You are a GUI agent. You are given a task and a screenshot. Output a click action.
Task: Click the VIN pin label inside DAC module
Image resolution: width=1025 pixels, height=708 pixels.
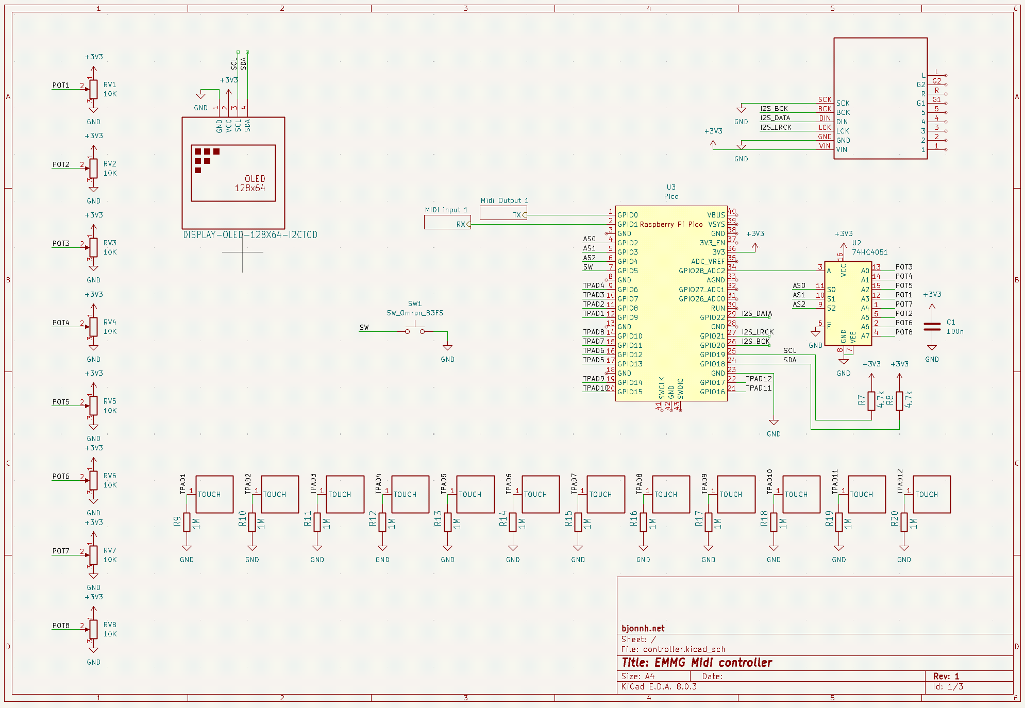tap(842, 149)
